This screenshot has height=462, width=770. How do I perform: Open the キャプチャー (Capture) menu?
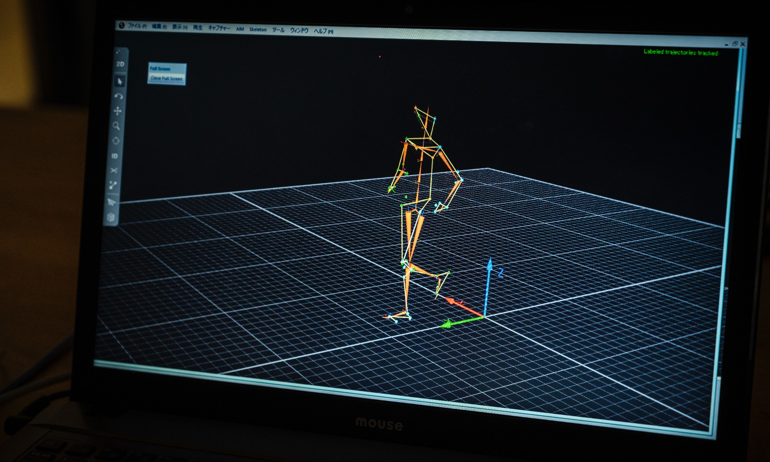[x=219, y=28]
